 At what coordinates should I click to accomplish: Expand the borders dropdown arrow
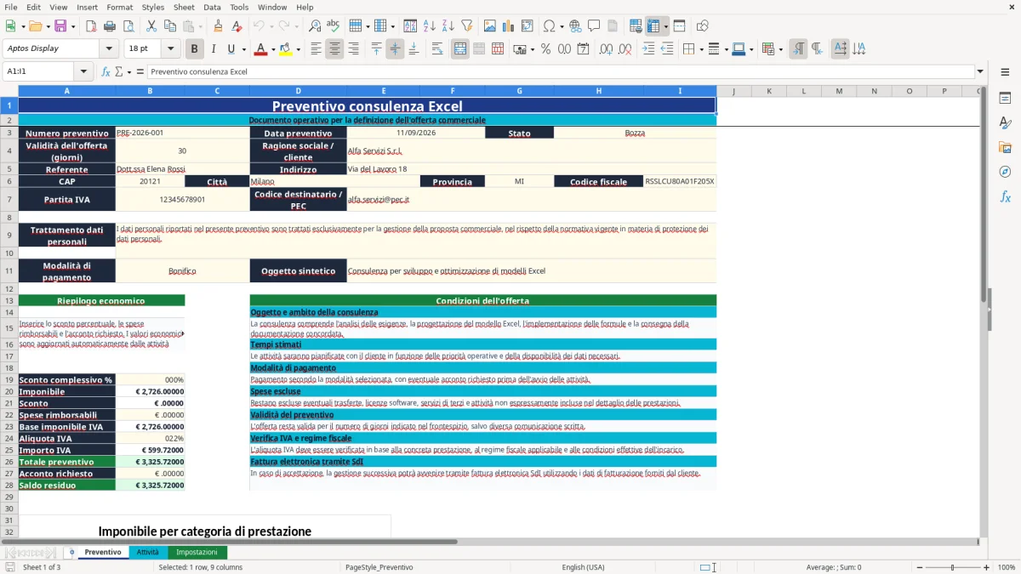702,49
